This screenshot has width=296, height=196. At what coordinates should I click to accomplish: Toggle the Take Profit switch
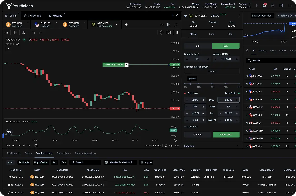(x=239, y=93)
